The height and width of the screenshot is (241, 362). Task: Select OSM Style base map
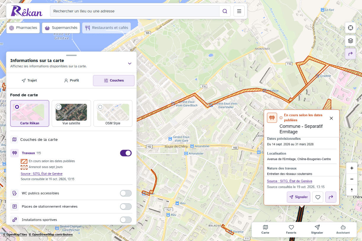click(x=113, y=113)
